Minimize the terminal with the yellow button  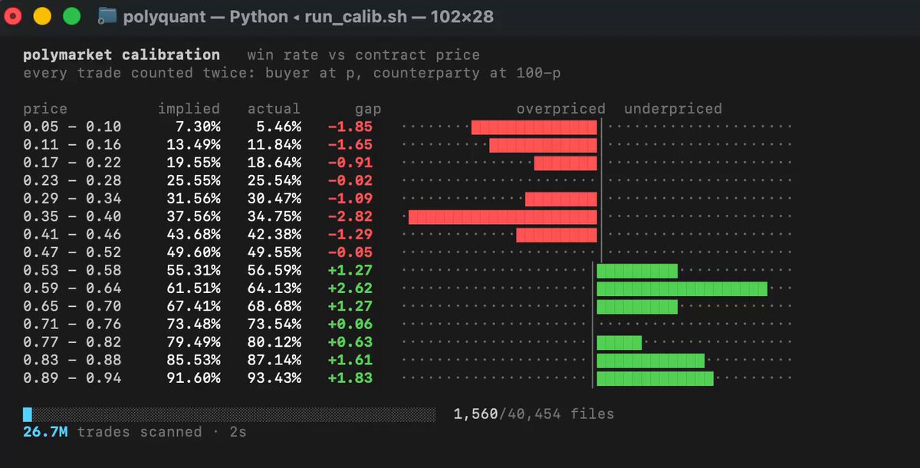pos(43,15)
